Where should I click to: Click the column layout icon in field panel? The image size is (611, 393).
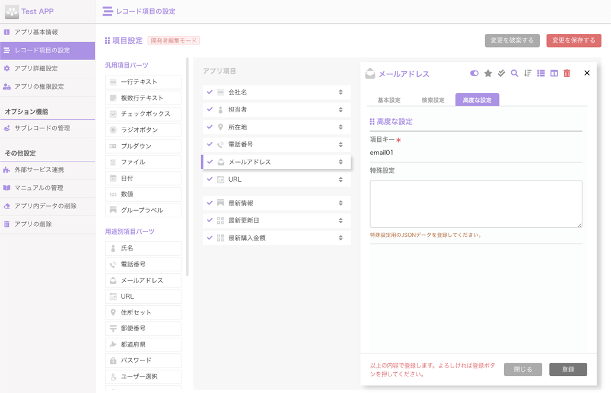point(554,73)
